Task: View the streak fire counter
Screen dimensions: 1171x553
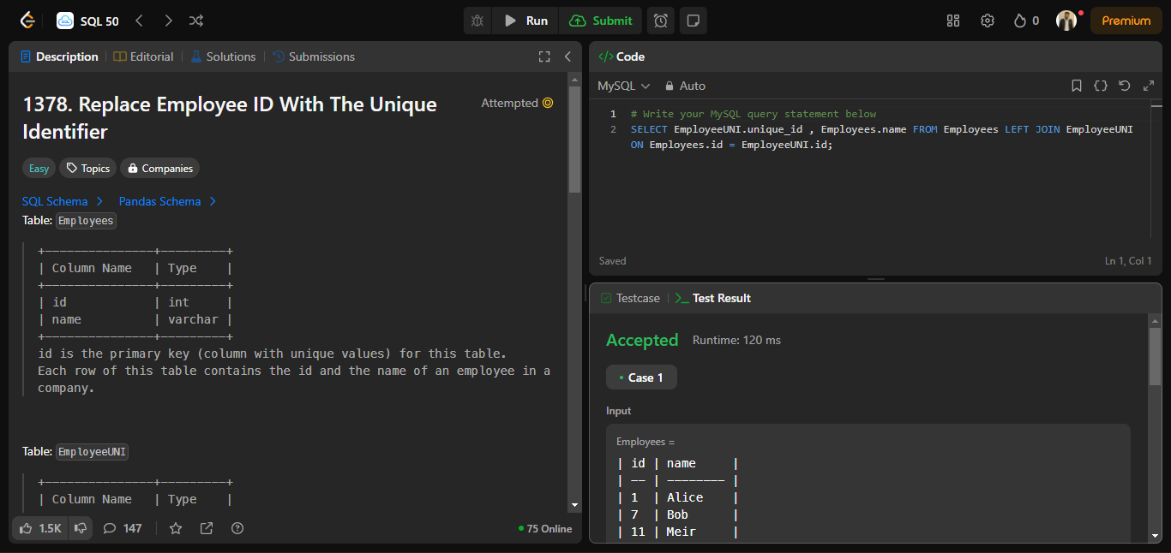Action: 1026,21
